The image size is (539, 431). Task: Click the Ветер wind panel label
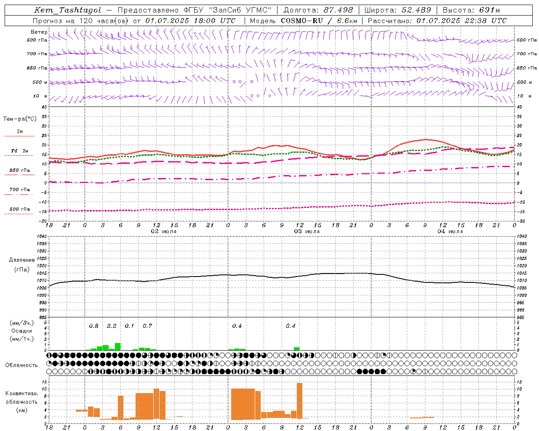click(x=39, y=32)
